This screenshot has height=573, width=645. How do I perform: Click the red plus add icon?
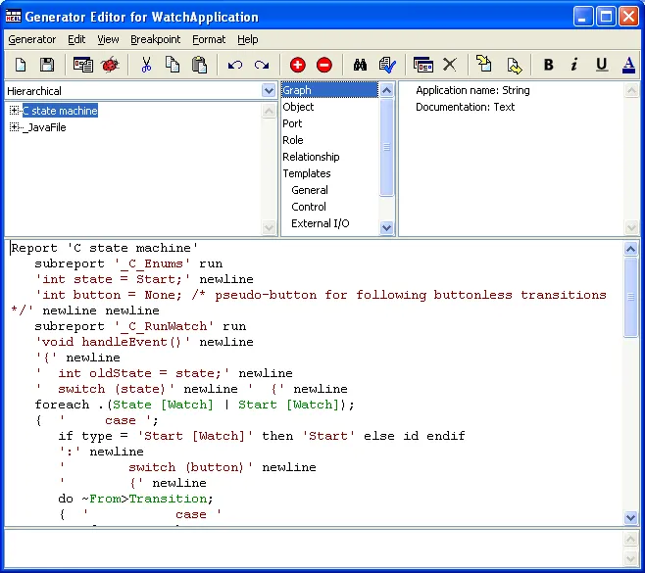[298, 65]
